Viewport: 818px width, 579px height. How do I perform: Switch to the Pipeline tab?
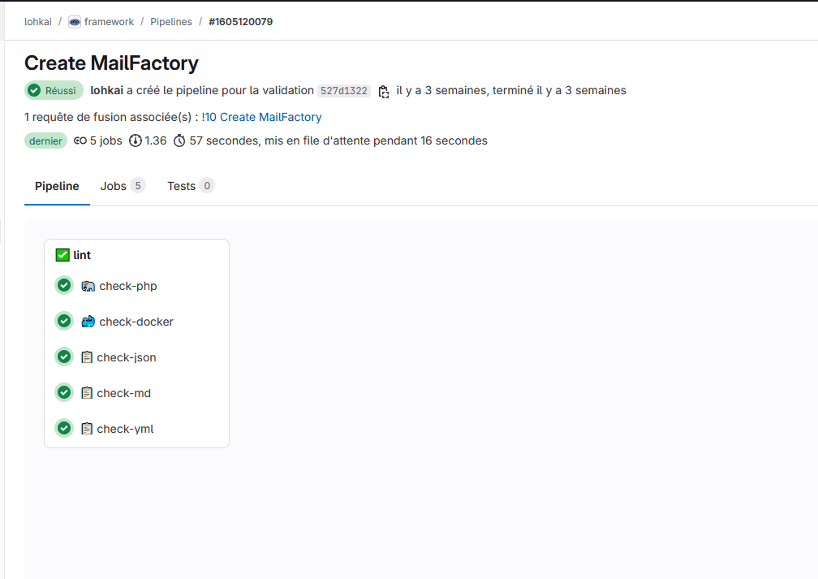57,186
